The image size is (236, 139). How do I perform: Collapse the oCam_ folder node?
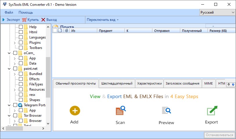9,53
